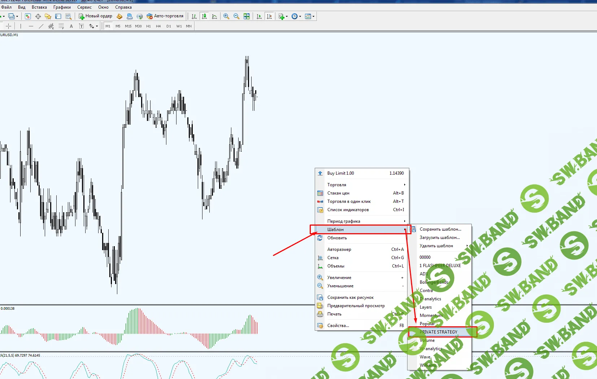Select the Text label tool
597x379 pixels.
pos(71,26)
